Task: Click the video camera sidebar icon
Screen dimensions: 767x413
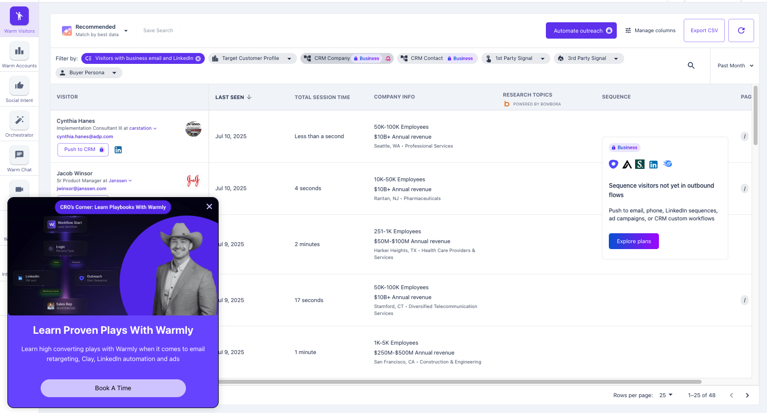Action: (x=19, y=189)
